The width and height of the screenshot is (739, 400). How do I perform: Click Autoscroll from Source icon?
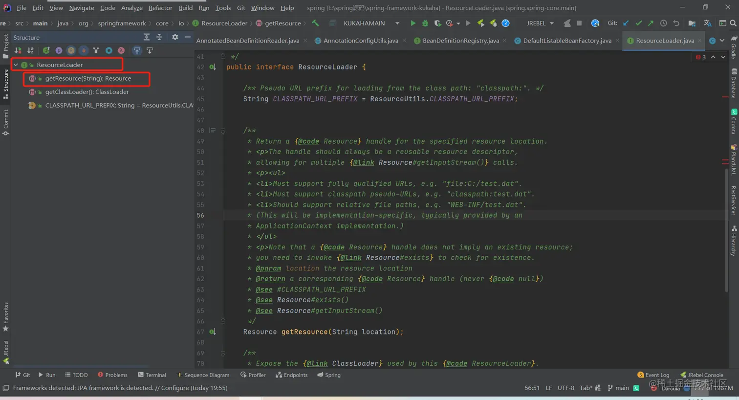point(150,50)
